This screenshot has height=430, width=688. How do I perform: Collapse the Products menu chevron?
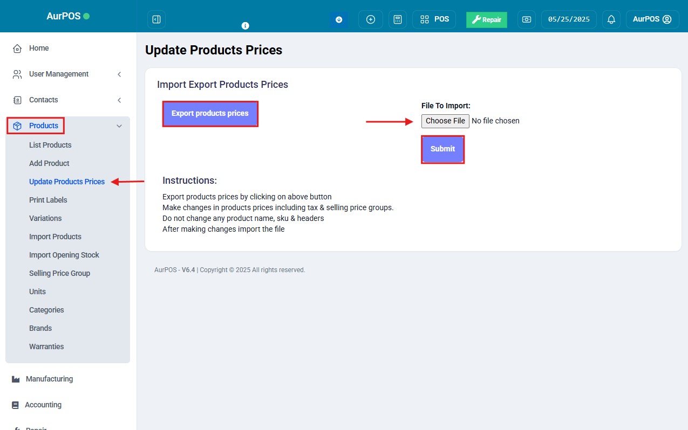click(x=119, y=126)
